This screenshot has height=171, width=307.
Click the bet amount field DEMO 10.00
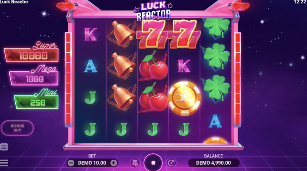92,163
